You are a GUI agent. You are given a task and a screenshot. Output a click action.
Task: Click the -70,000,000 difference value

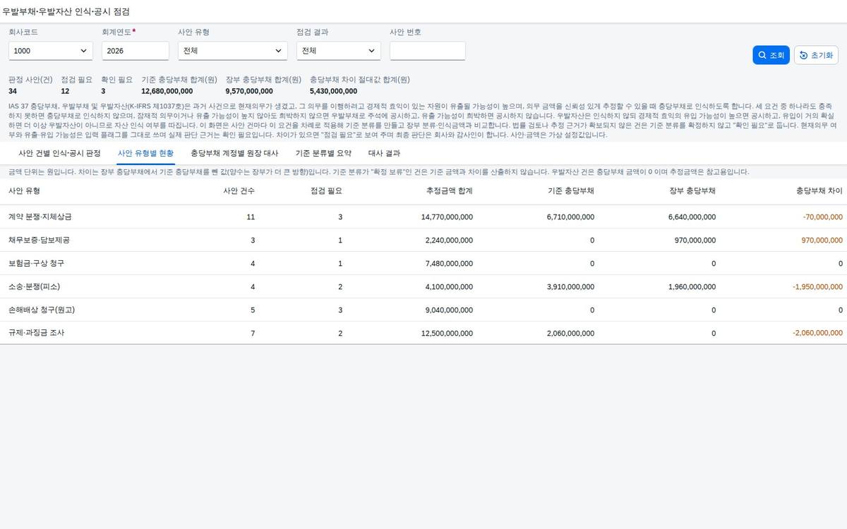tap(822, 217)
